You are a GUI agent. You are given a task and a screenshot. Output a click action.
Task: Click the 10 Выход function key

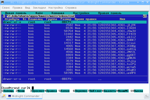(137, 91)
